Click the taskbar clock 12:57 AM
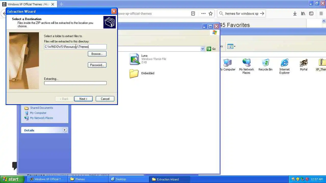 (317, 179)
